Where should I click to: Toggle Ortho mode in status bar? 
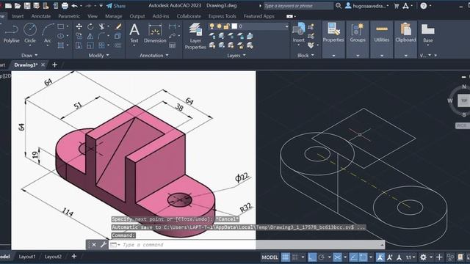click(x=312, y=257)
